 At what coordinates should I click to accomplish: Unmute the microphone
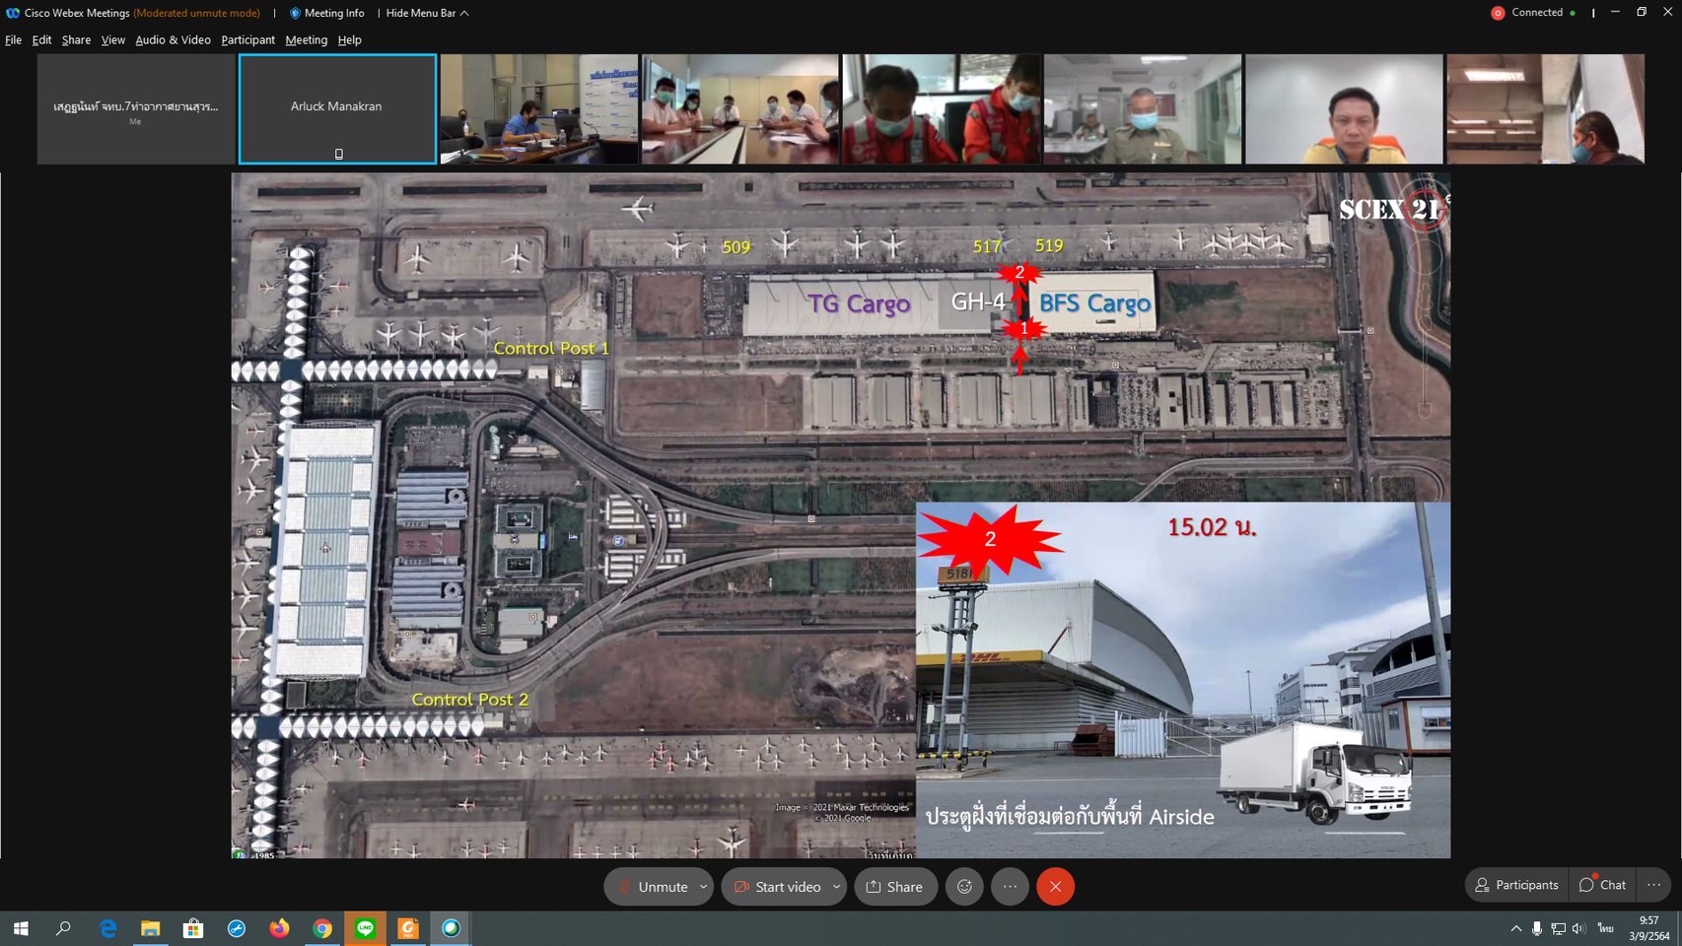coord(652,886)
